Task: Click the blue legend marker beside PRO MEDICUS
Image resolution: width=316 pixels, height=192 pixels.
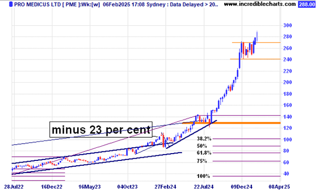Action: [x=11, y=4]
